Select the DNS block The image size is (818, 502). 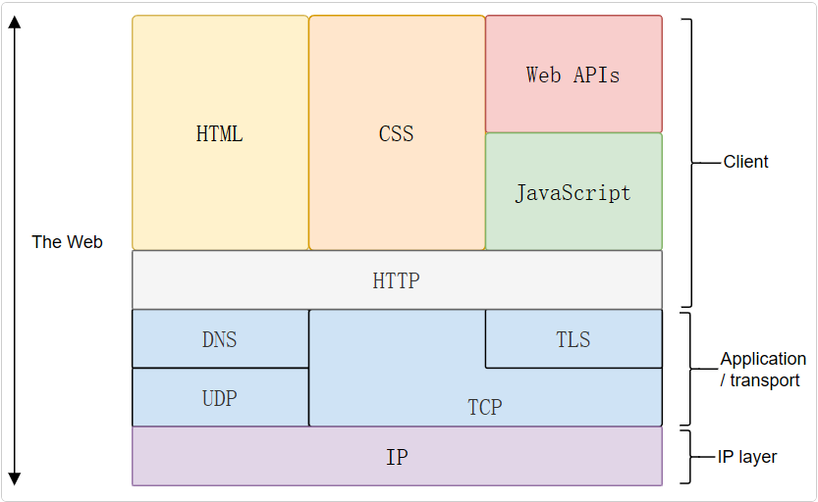click(220, 339)
